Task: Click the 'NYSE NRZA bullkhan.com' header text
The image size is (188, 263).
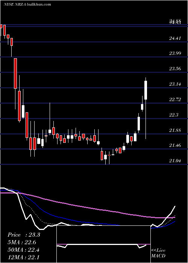Action: pos(27,5)
